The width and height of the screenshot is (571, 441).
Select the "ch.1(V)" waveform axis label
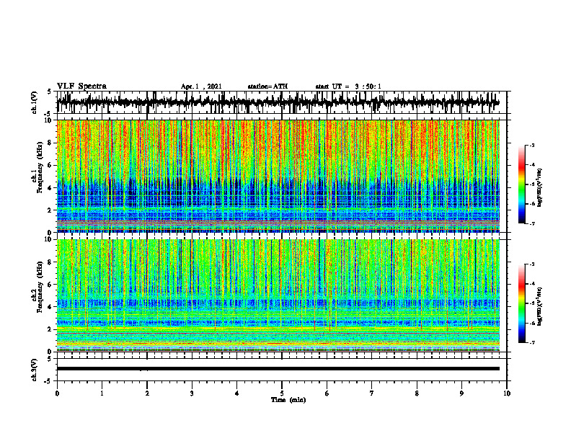point(35,102)
